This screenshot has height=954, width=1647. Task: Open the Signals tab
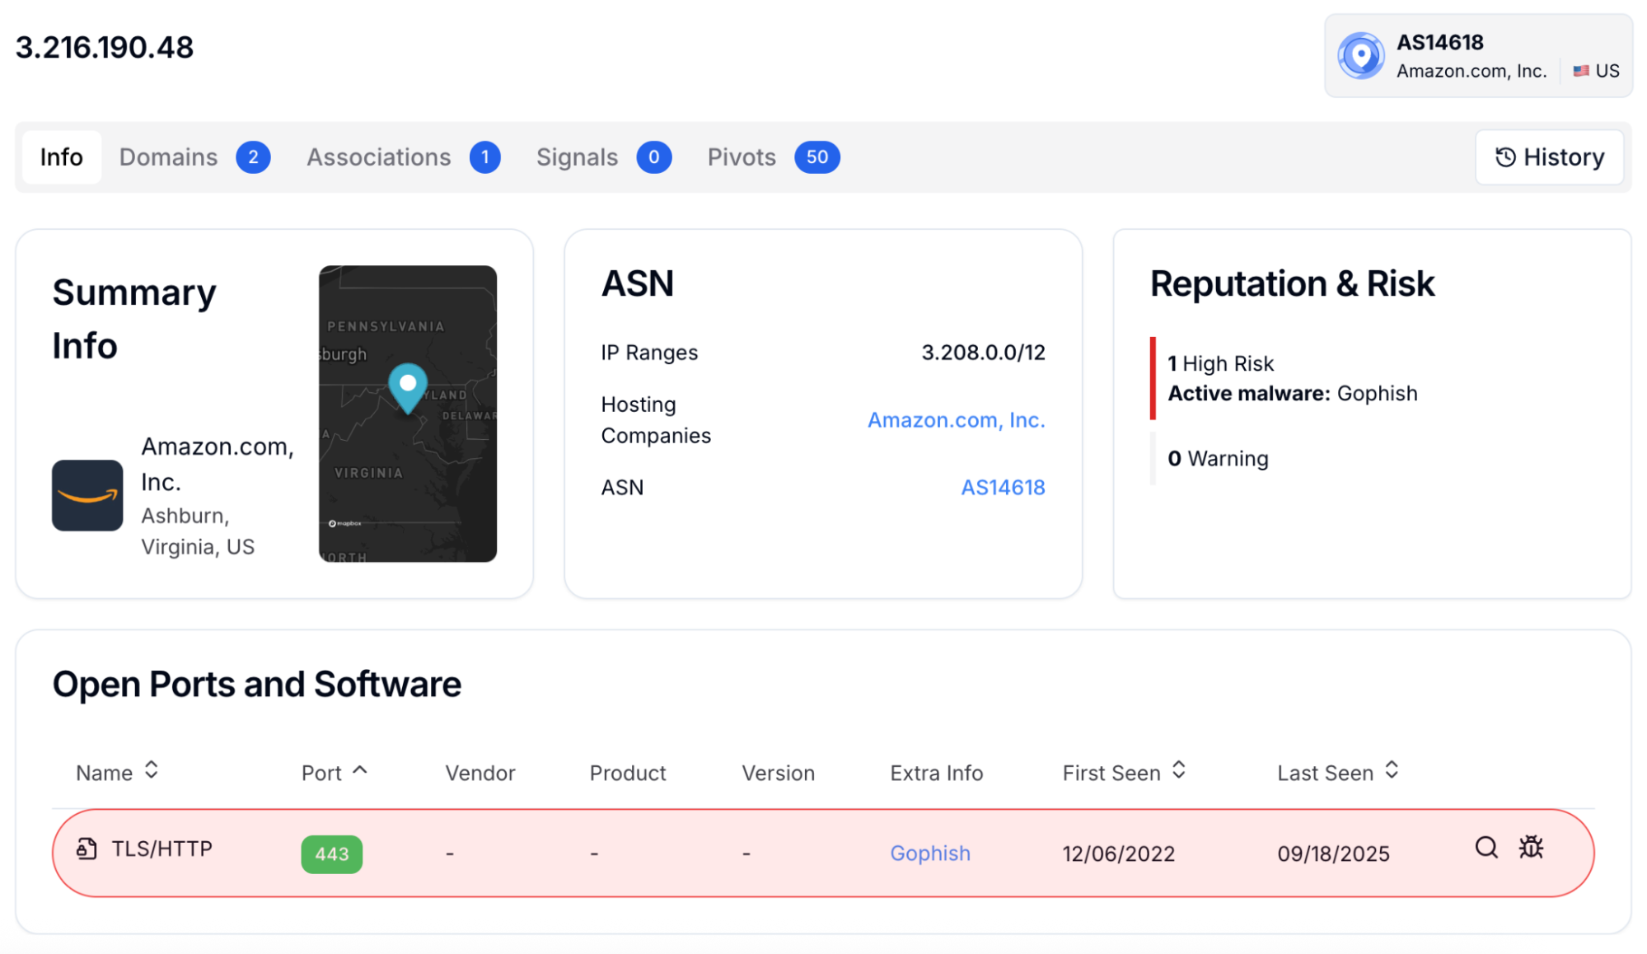click(x=604, y=157)
